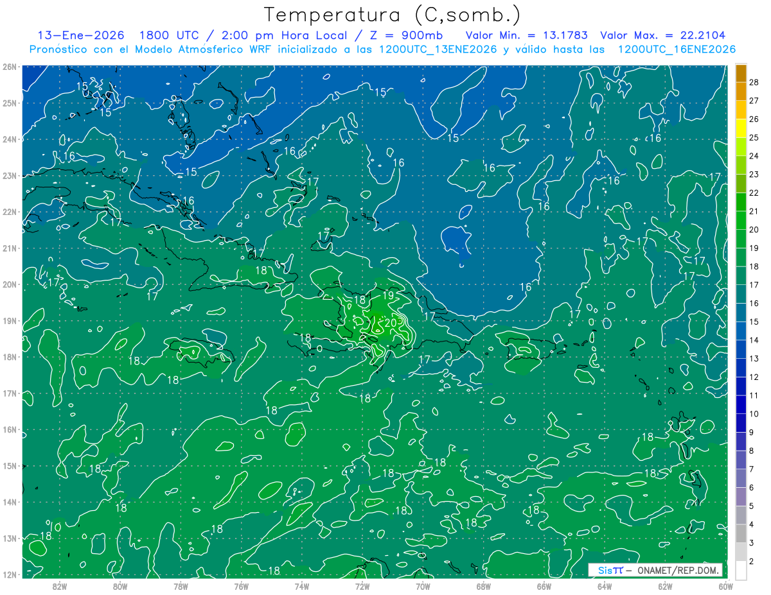
Task: Click the 22N latitude axis label
Action: tap(10, 212)
